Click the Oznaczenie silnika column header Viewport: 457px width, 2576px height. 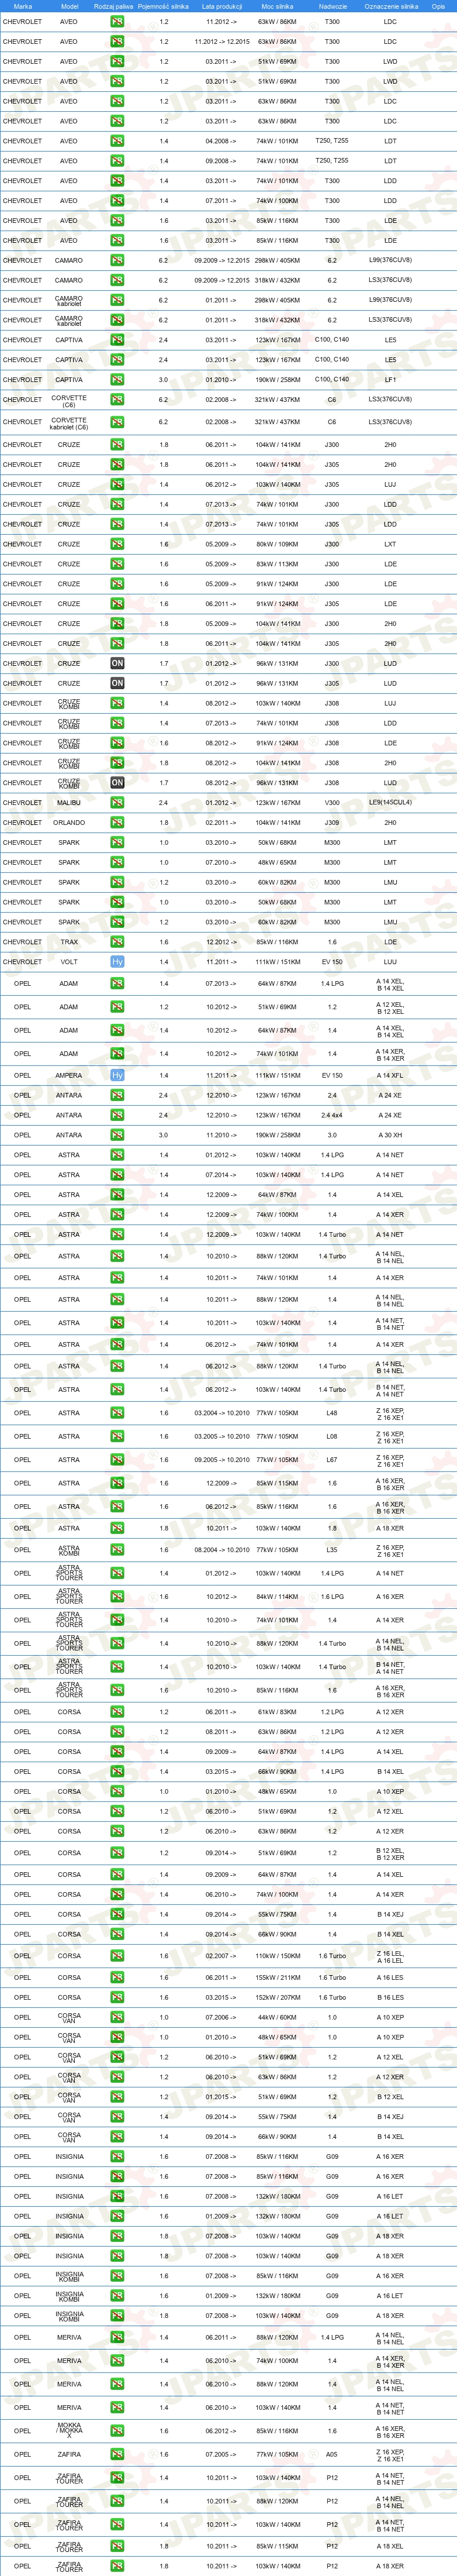coord(391,6)
